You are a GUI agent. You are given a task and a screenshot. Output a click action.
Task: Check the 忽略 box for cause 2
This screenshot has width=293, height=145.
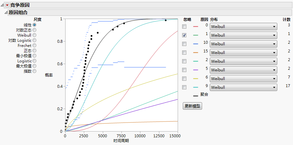[184, 61]
